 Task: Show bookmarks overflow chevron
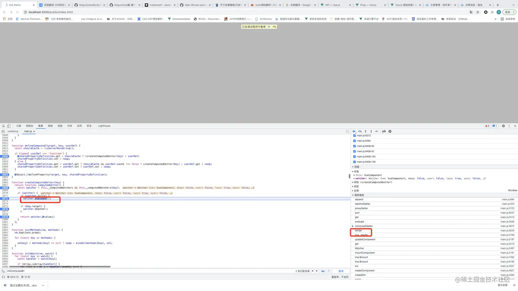point(495,19)
